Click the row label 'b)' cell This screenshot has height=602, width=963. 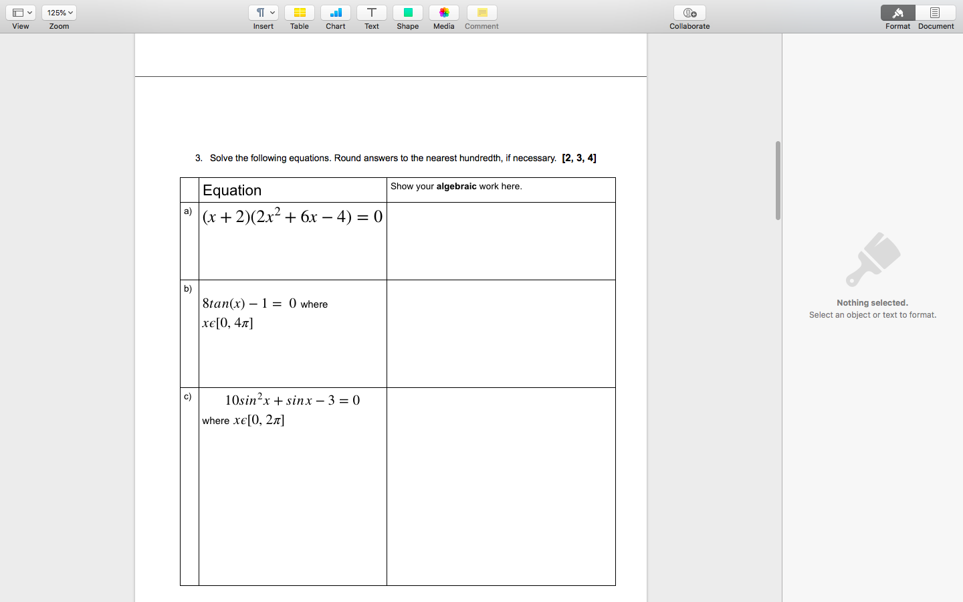point(189,334)
